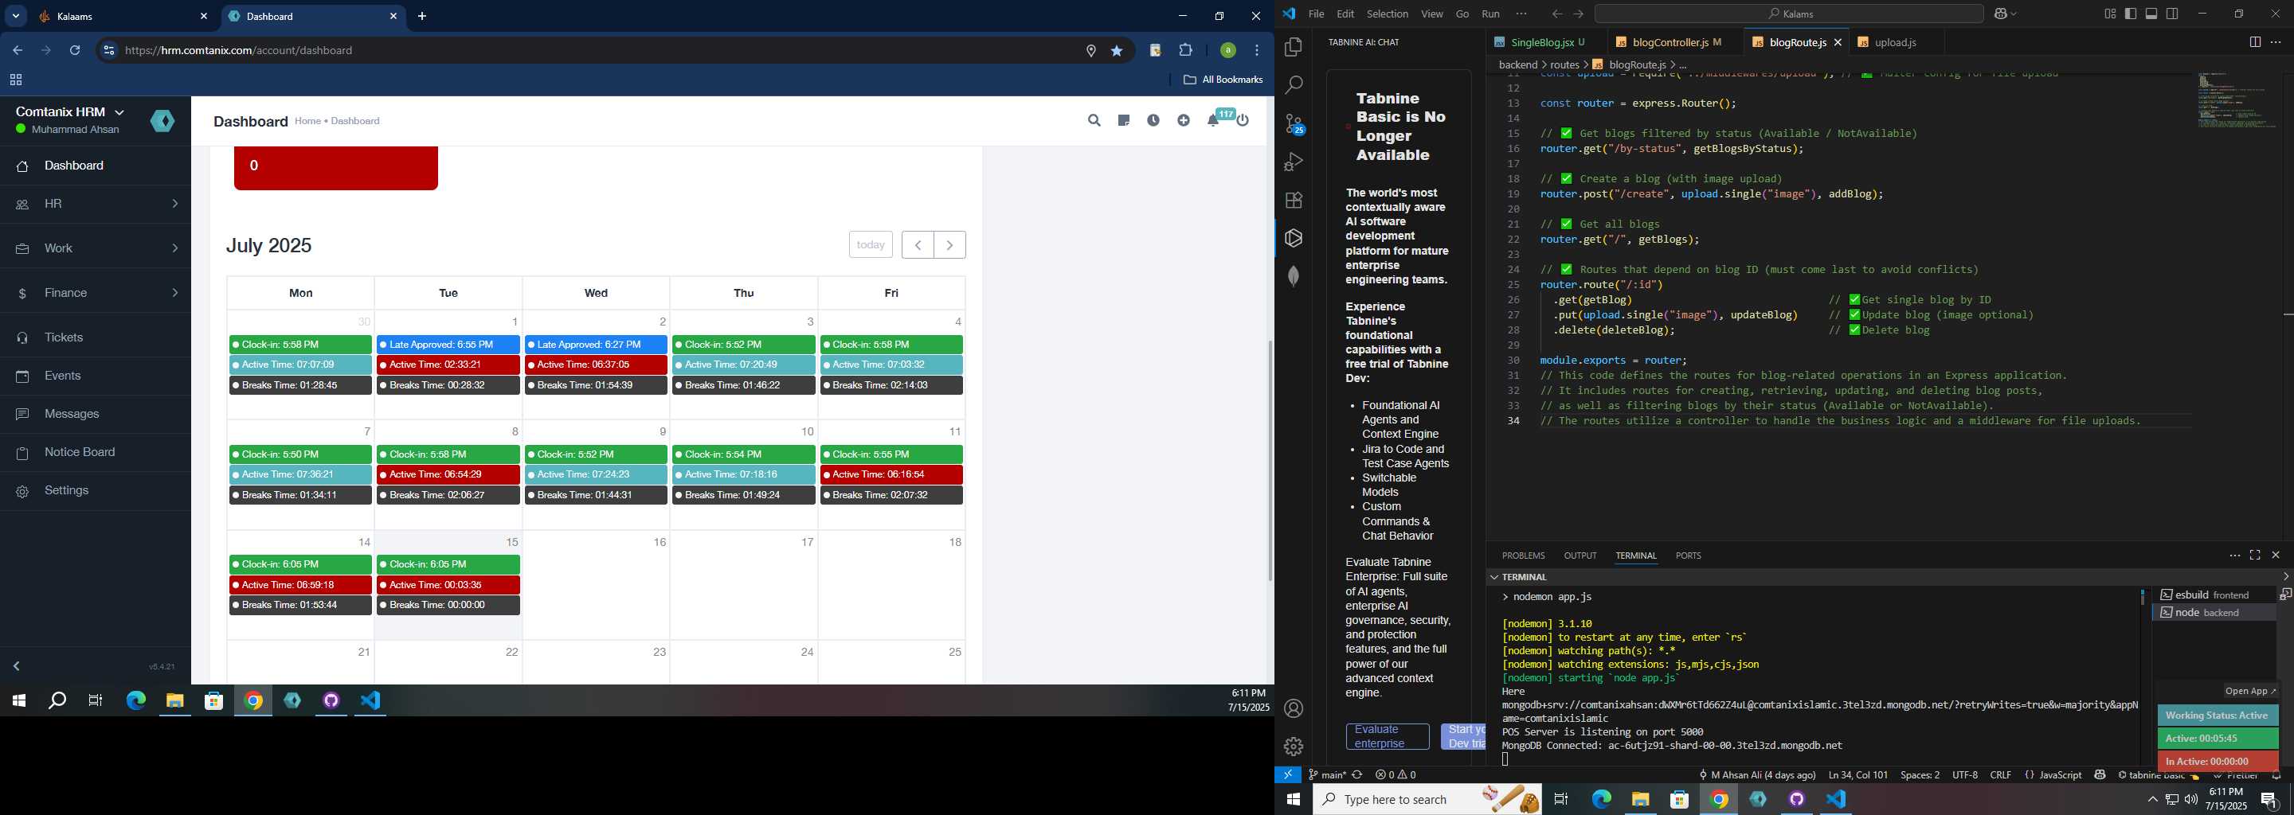2294x815 pixels.
Task: Click HRM dashboard search icon
Action: [x=1094, y=121]
